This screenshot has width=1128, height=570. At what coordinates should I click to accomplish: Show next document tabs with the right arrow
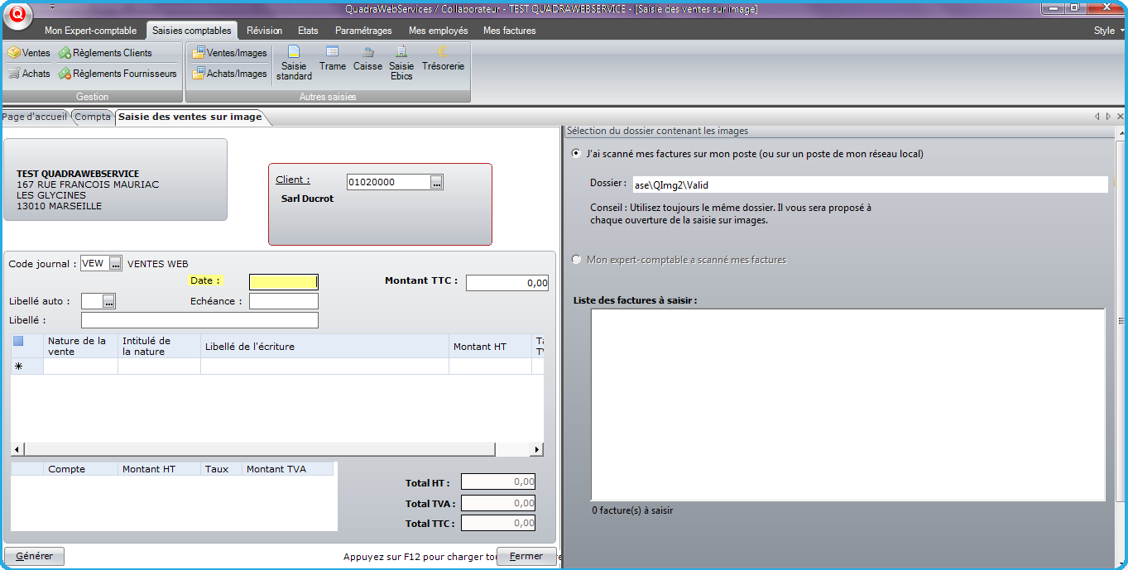[x=1108, y=117]
